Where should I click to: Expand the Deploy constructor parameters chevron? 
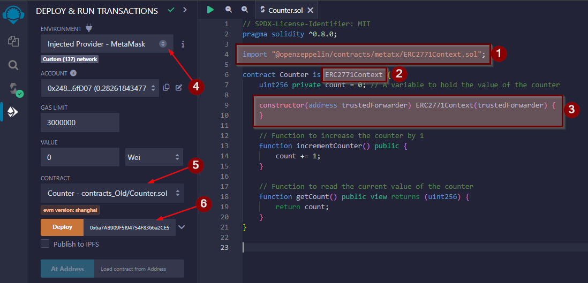tap(182, 227)
